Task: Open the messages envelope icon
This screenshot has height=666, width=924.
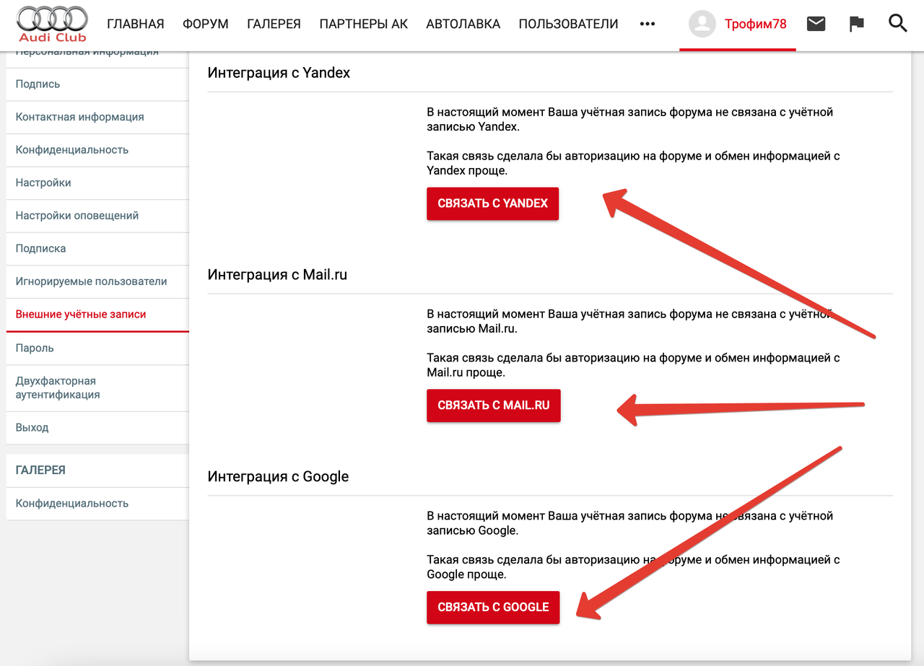Action: (816, 24)
